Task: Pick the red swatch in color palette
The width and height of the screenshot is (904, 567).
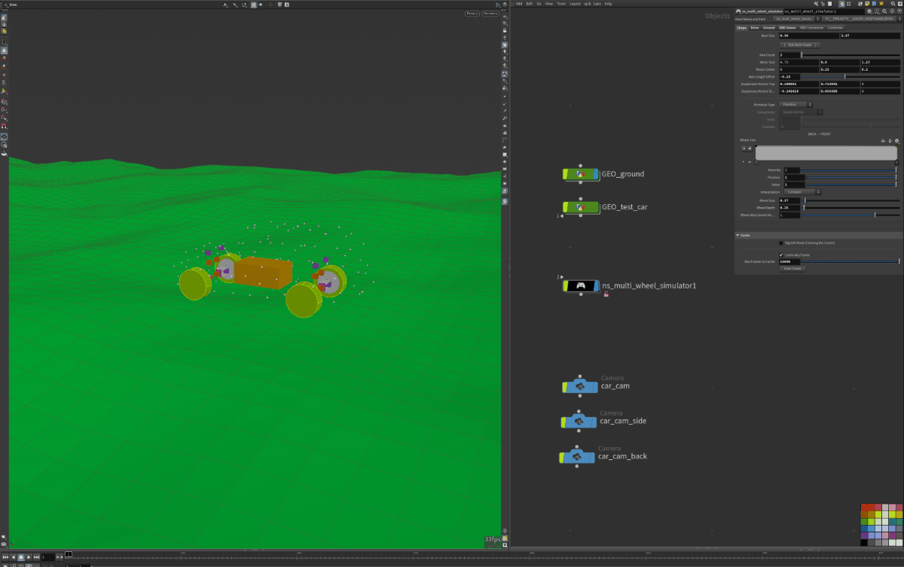Action: [x=865, y=507]
